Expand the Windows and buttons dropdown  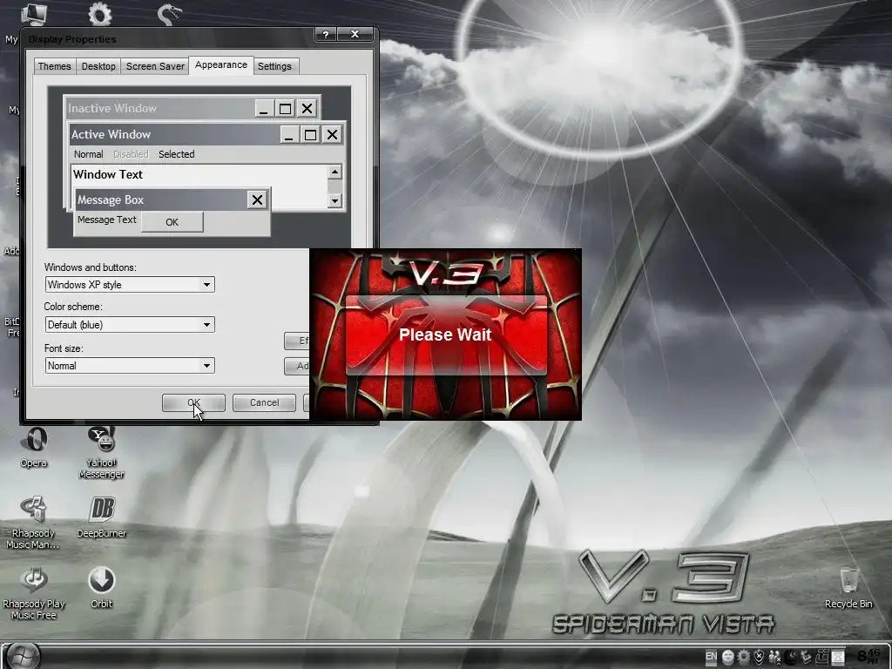(206, 285)
